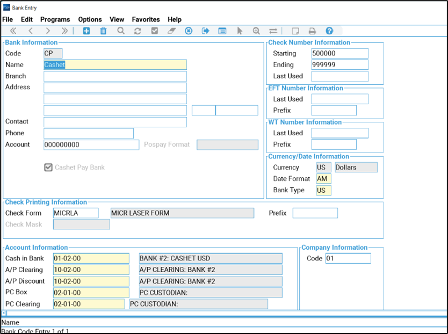448x334 pixels.
Task: Open the Options menu
Action: pyautogui.click(x=90, y=19)
